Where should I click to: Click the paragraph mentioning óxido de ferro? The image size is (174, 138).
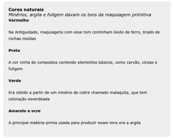(x=84, y=35)
